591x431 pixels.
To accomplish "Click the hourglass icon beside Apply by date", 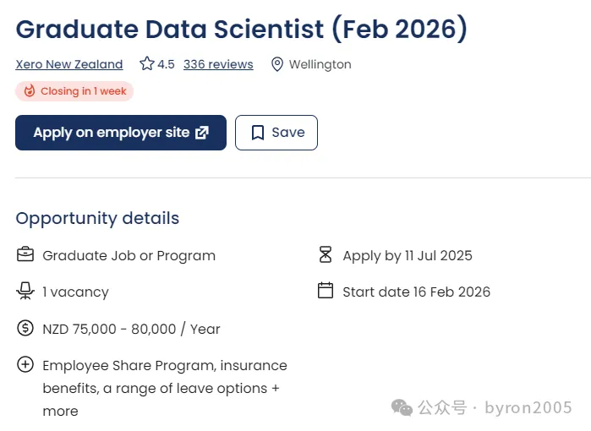I will coord(326,255).
